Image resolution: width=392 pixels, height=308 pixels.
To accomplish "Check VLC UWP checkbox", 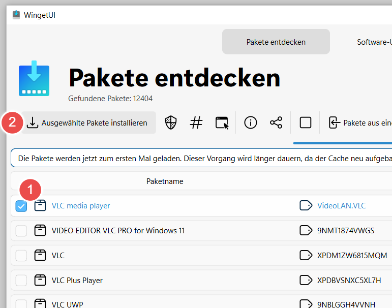I will 21,303.
